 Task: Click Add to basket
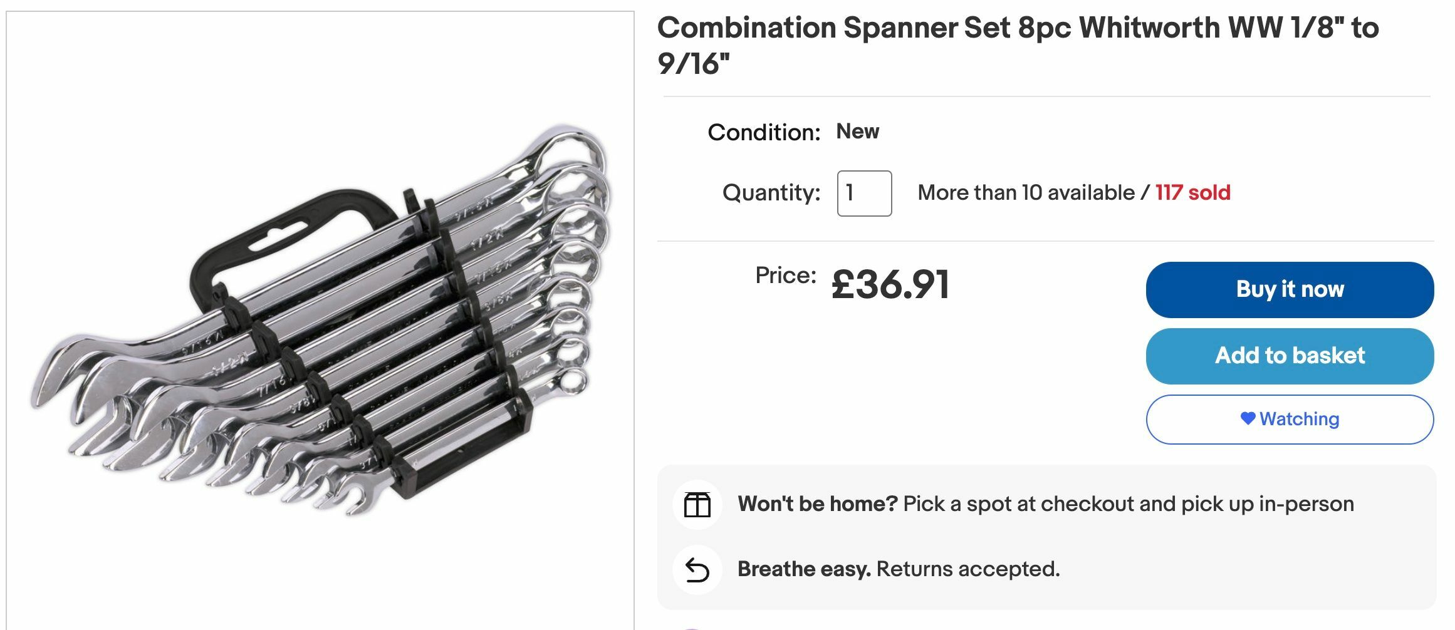1289,356
